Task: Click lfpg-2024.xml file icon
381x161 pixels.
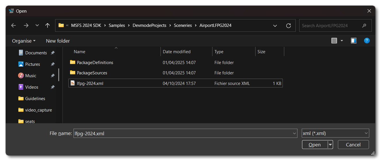Action: tap(73, 83)
